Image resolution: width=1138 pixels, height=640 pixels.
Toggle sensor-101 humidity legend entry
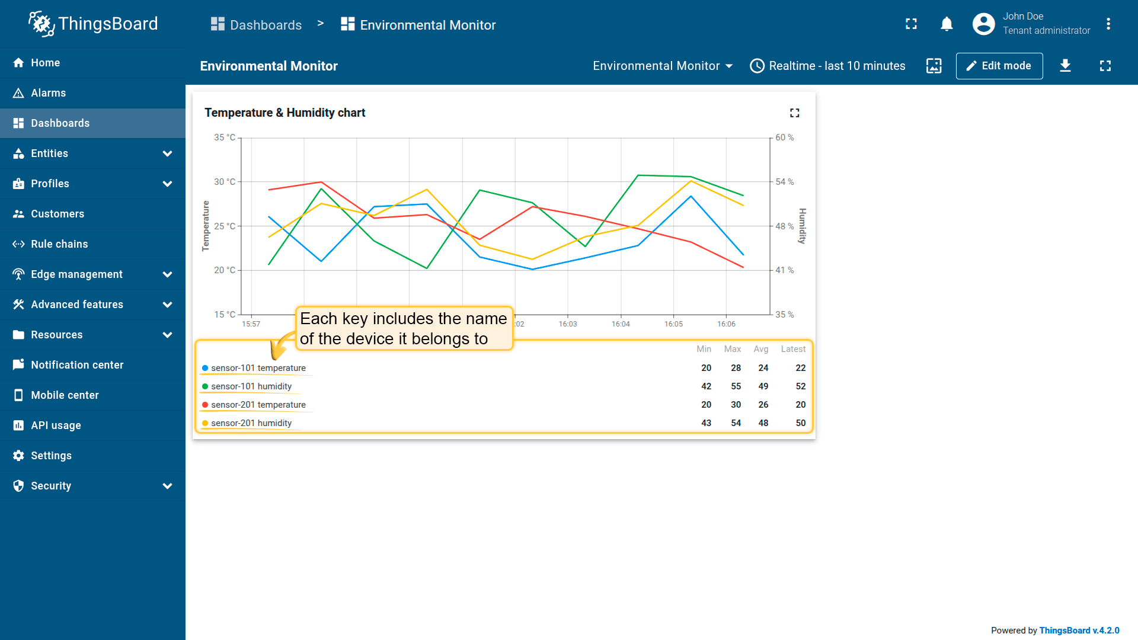251,386
